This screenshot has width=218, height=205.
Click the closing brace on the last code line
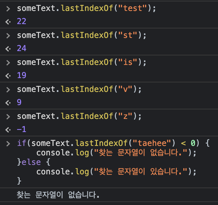point(19,181)
